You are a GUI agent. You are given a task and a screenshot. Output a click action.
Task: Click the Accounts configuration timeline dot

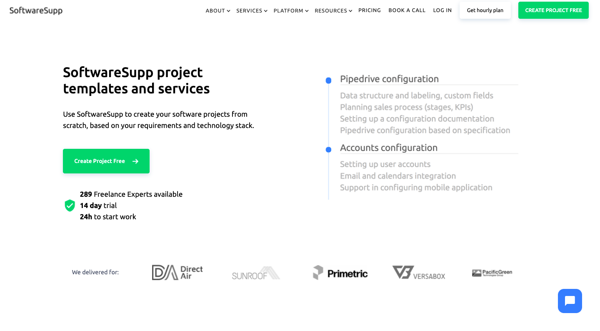click(x=328, y=149)
